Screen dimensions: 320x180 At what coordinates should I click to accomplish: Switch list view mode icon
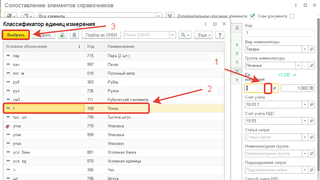click(74, 35)
